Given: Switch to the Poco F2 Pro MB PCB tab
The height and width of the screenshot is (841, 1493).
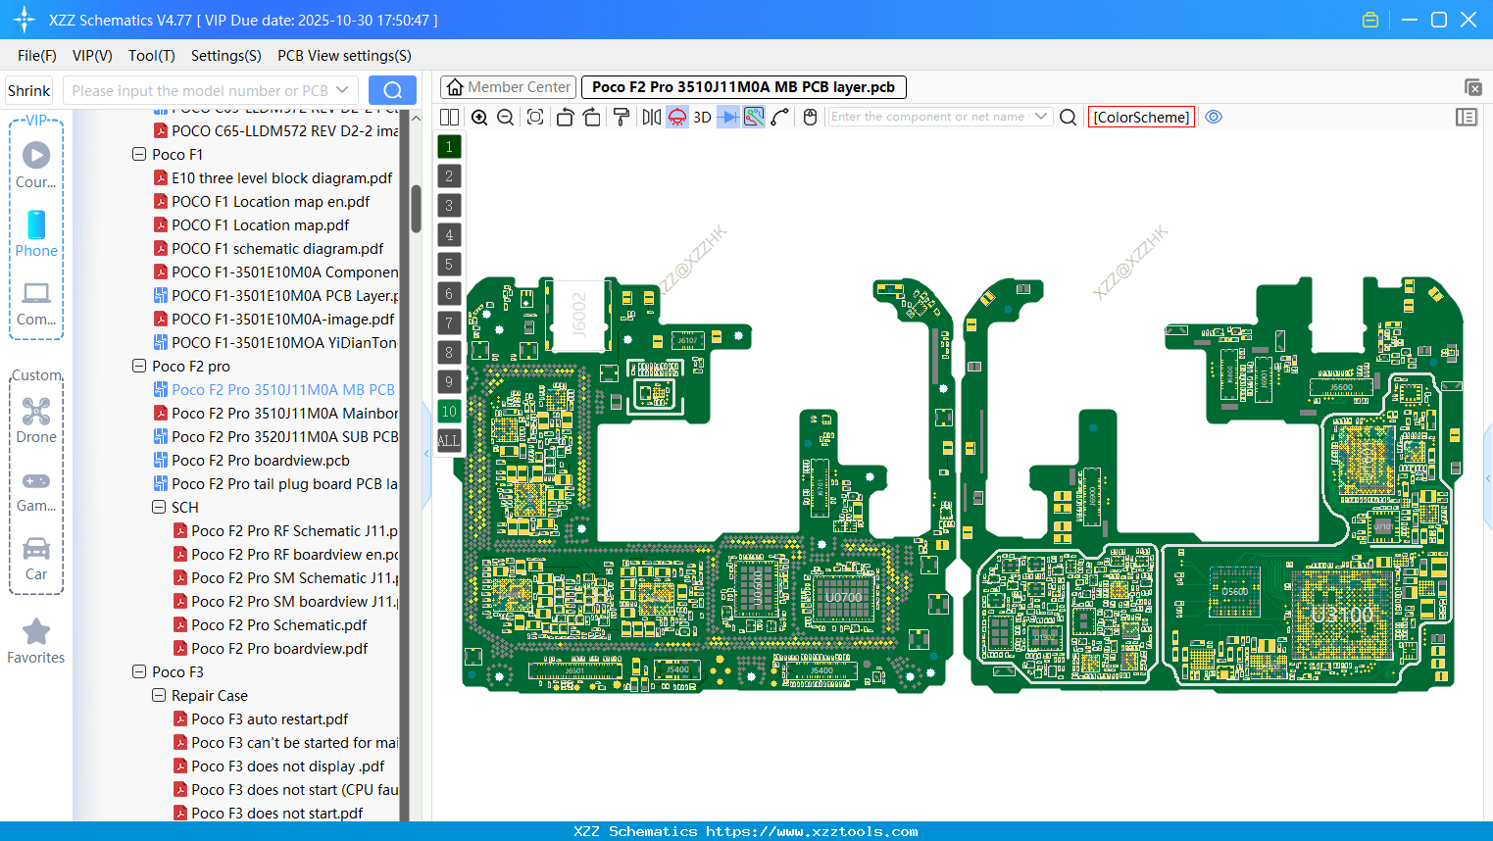Looking at the screenshot, I should point(742,86).
